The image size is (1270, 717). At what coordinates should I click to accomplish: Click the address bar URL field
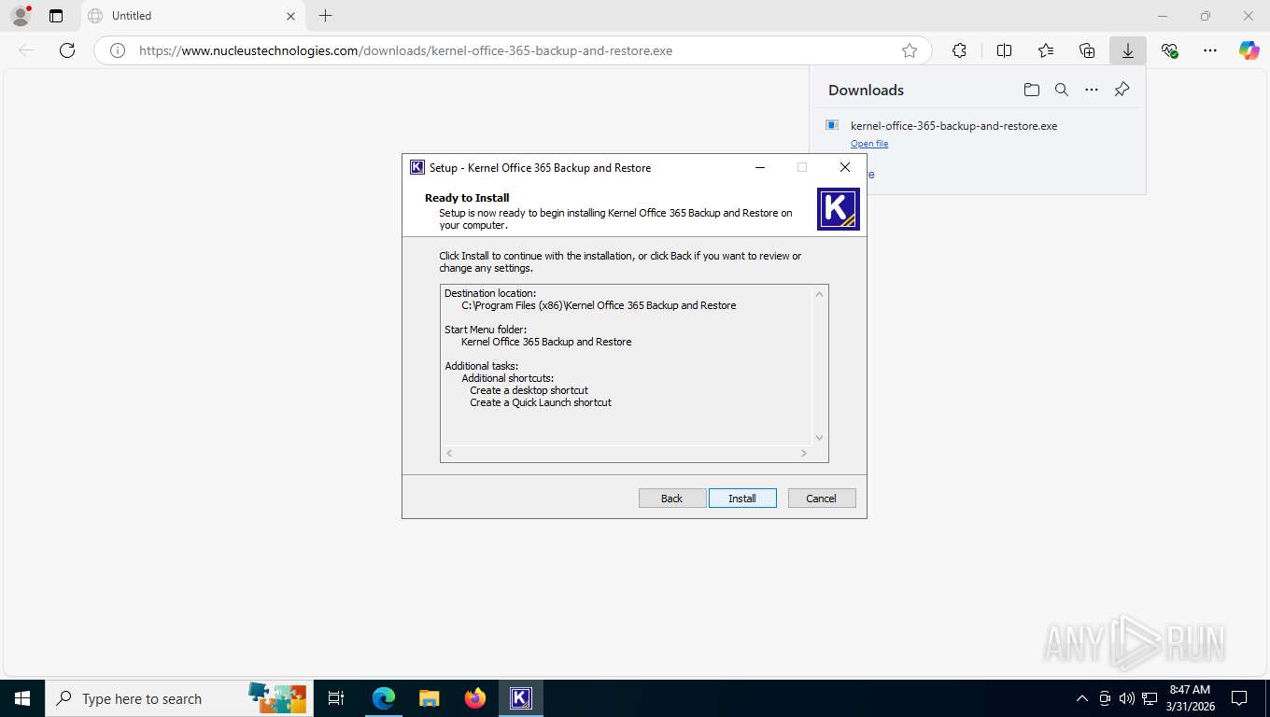[x=512, y=50]
